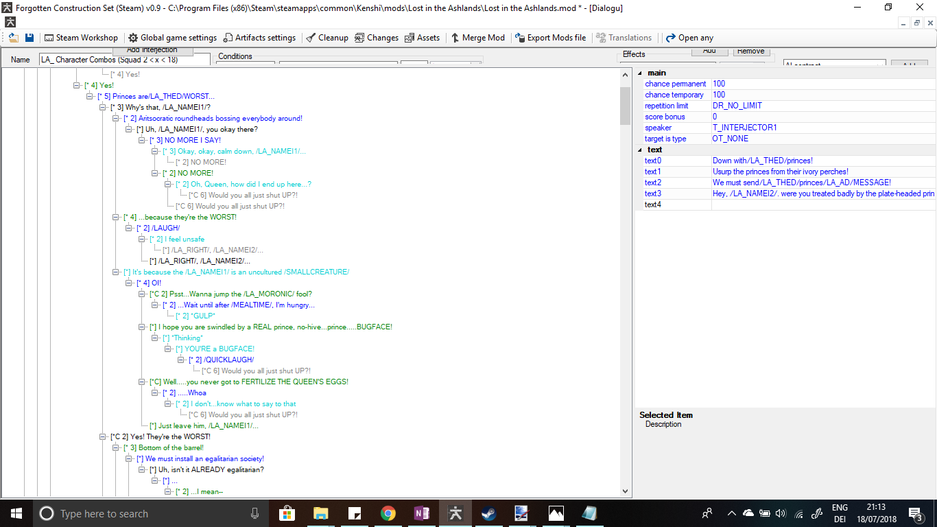This screenshot has height=527, width=937.
Task: Click the Forgotten Construction Set title bar icon
Action: pos(7,7)
